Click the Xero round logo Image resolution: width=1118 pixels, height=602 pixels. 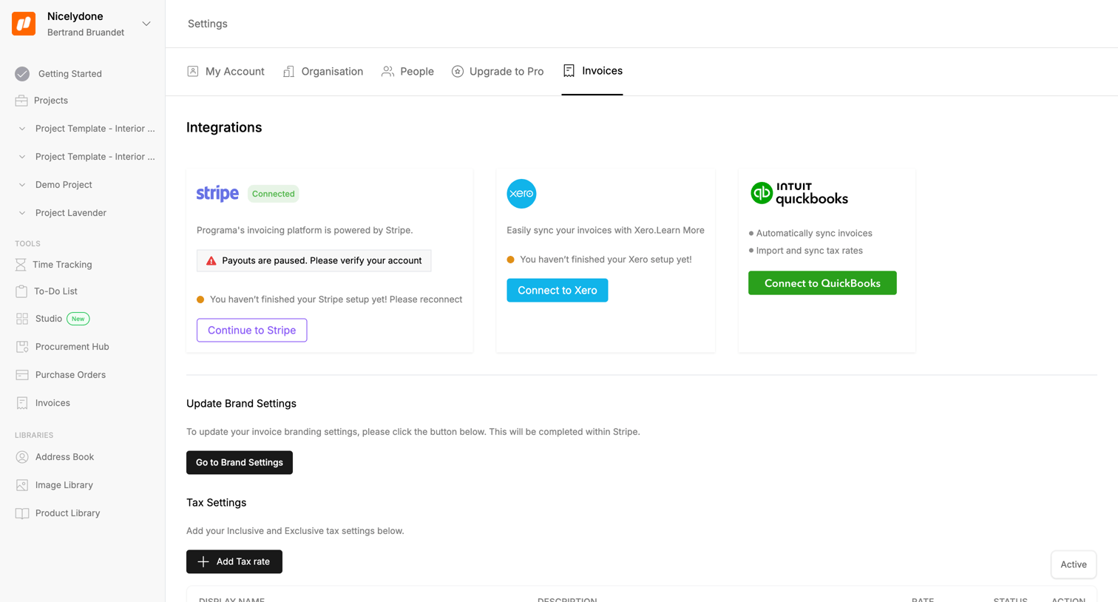[521, 194]
